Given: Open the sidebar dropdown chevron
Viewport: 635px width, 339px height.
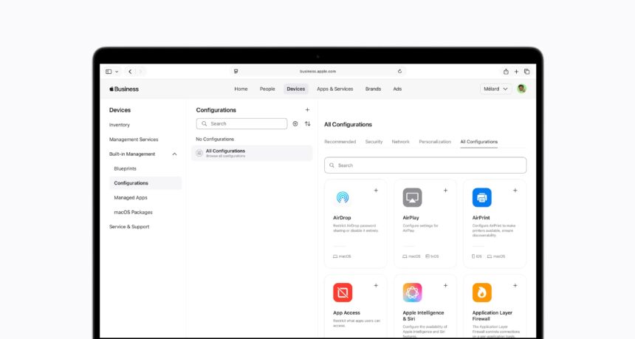Looking at the screenshot, I should [x=117, y=72].
